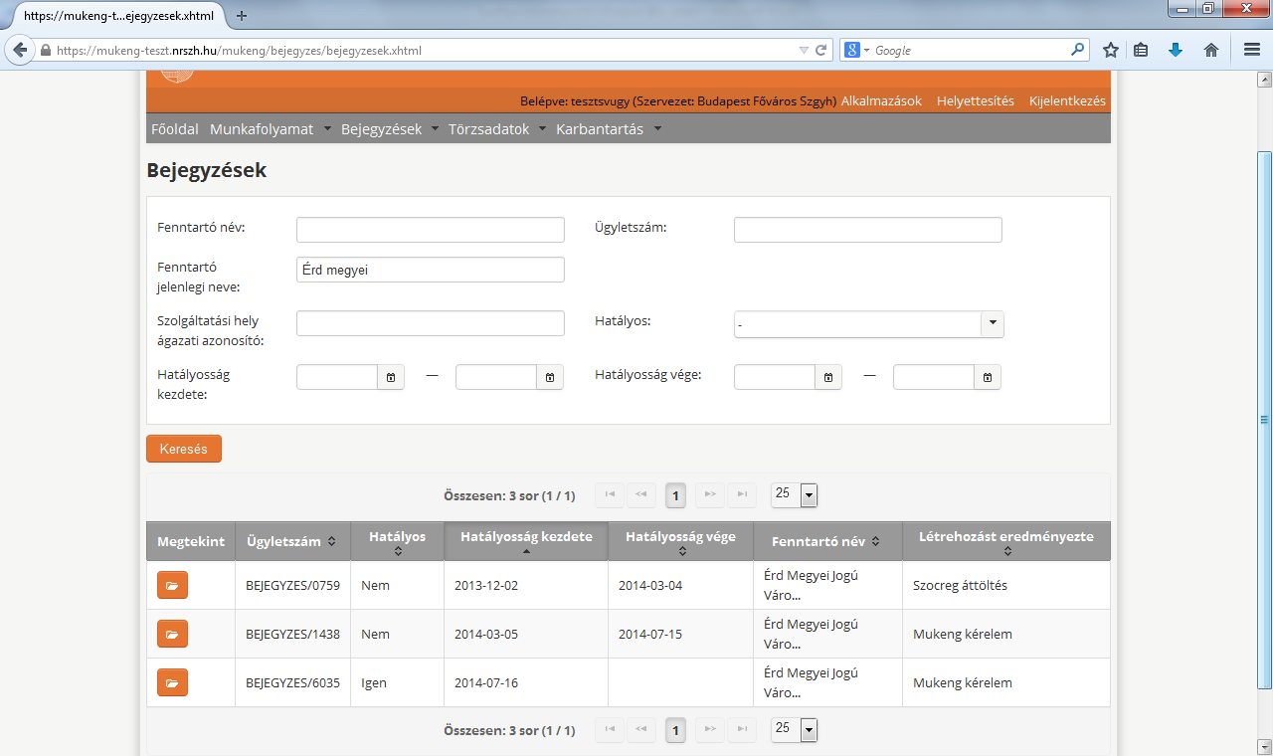Open the BEJEGYZES/0759 record folder icon

(172, 585)
